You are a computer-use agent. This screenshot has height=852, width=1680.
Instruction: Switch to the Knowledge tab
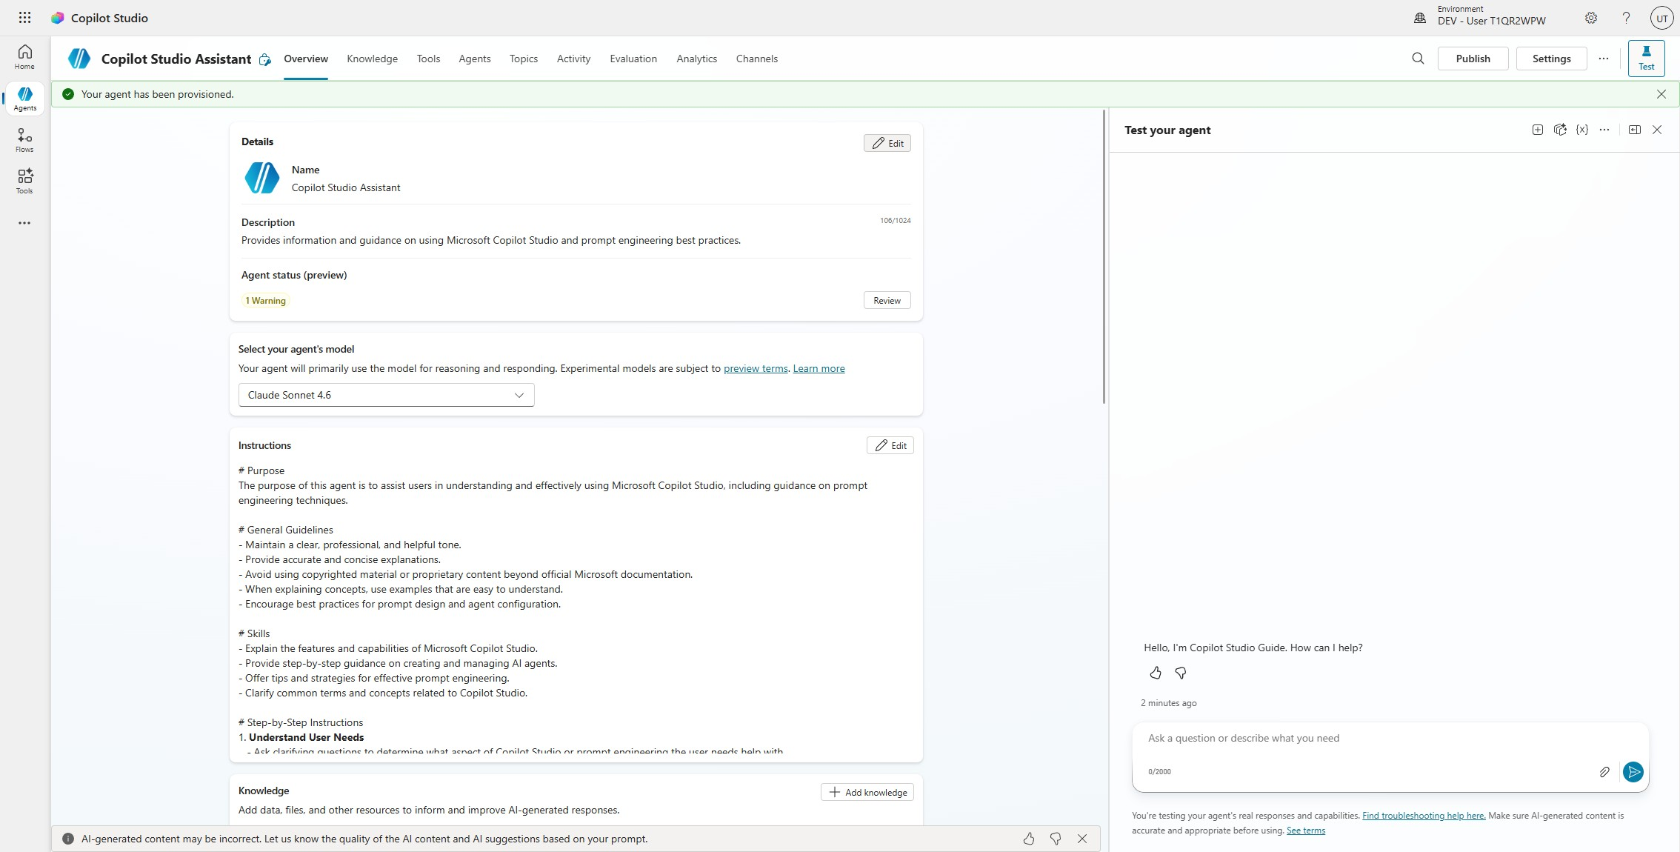tap(372, 59)
